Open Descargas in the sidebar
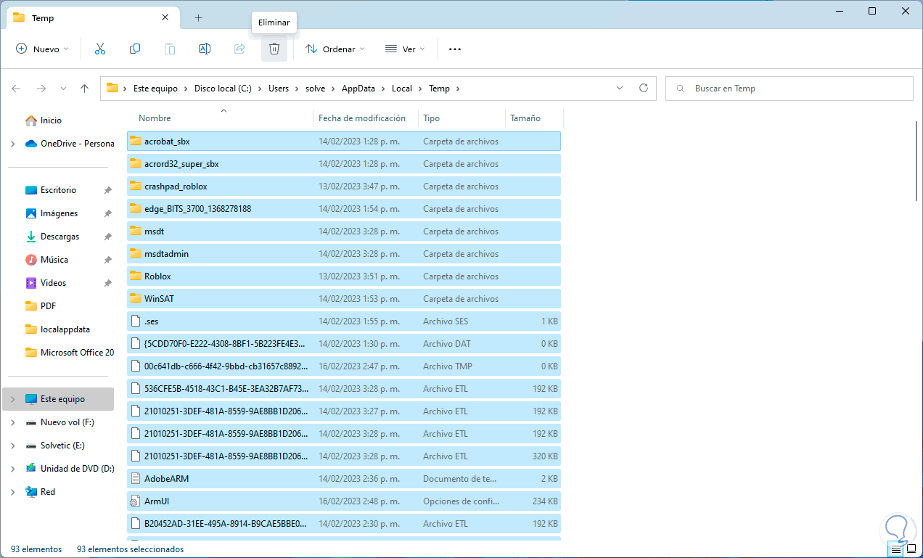The width and height of the screenshot is (923, 558). click(60, 237)
